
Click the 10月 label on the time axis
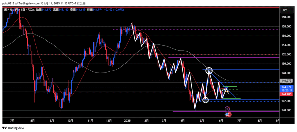[x=70, y=121]
